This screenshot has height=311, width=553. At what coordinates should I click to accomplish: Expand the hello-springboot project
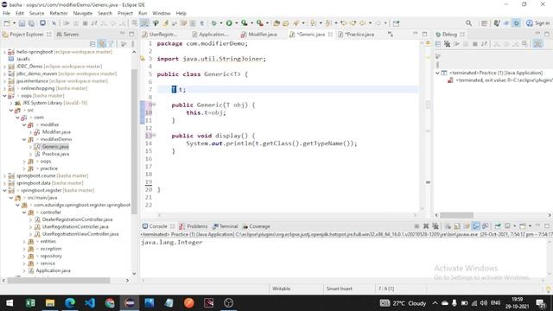pos(4,52)
